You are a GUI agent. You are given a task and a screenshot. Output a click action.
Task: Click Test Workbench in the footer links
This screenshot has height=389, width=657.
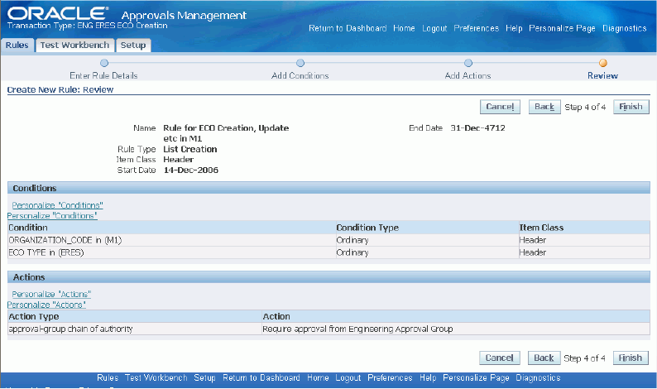tap(156, 377)
